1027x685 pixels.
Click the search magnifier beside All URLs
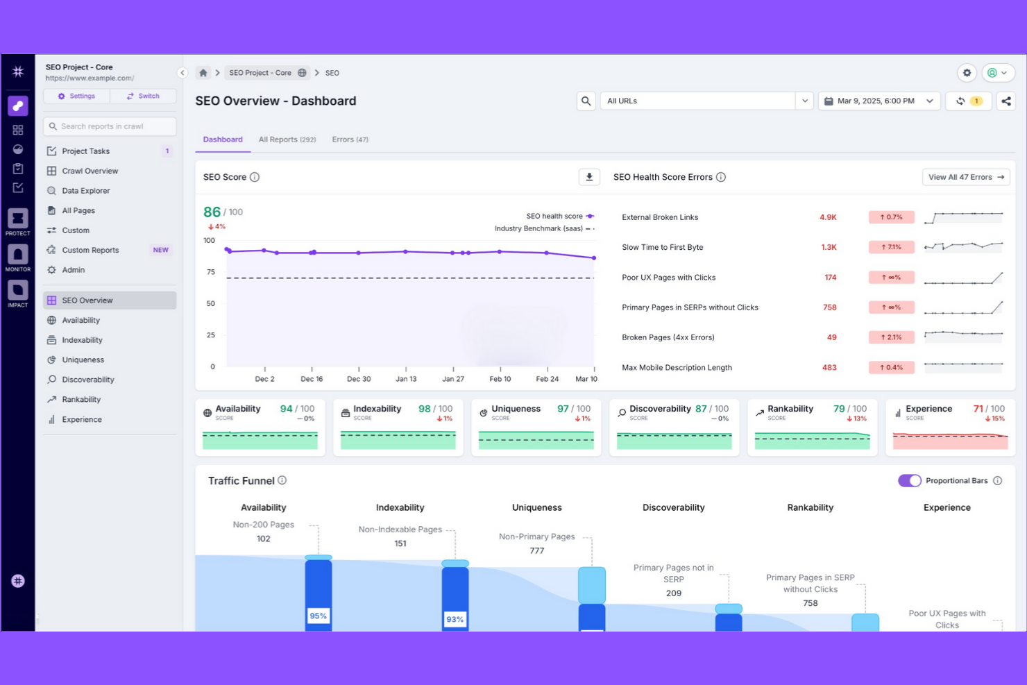pos(586,101)
